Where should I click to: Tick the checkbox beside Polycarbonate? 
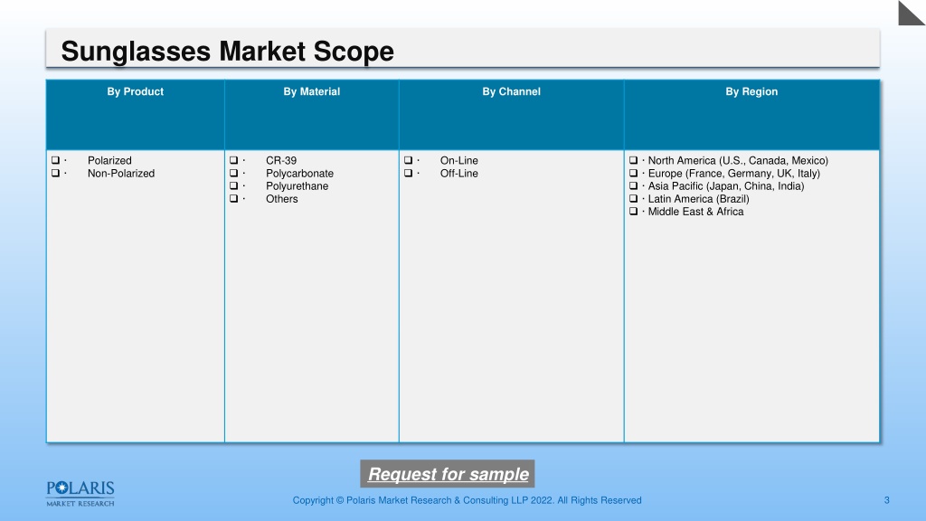(x=234, y=173)
